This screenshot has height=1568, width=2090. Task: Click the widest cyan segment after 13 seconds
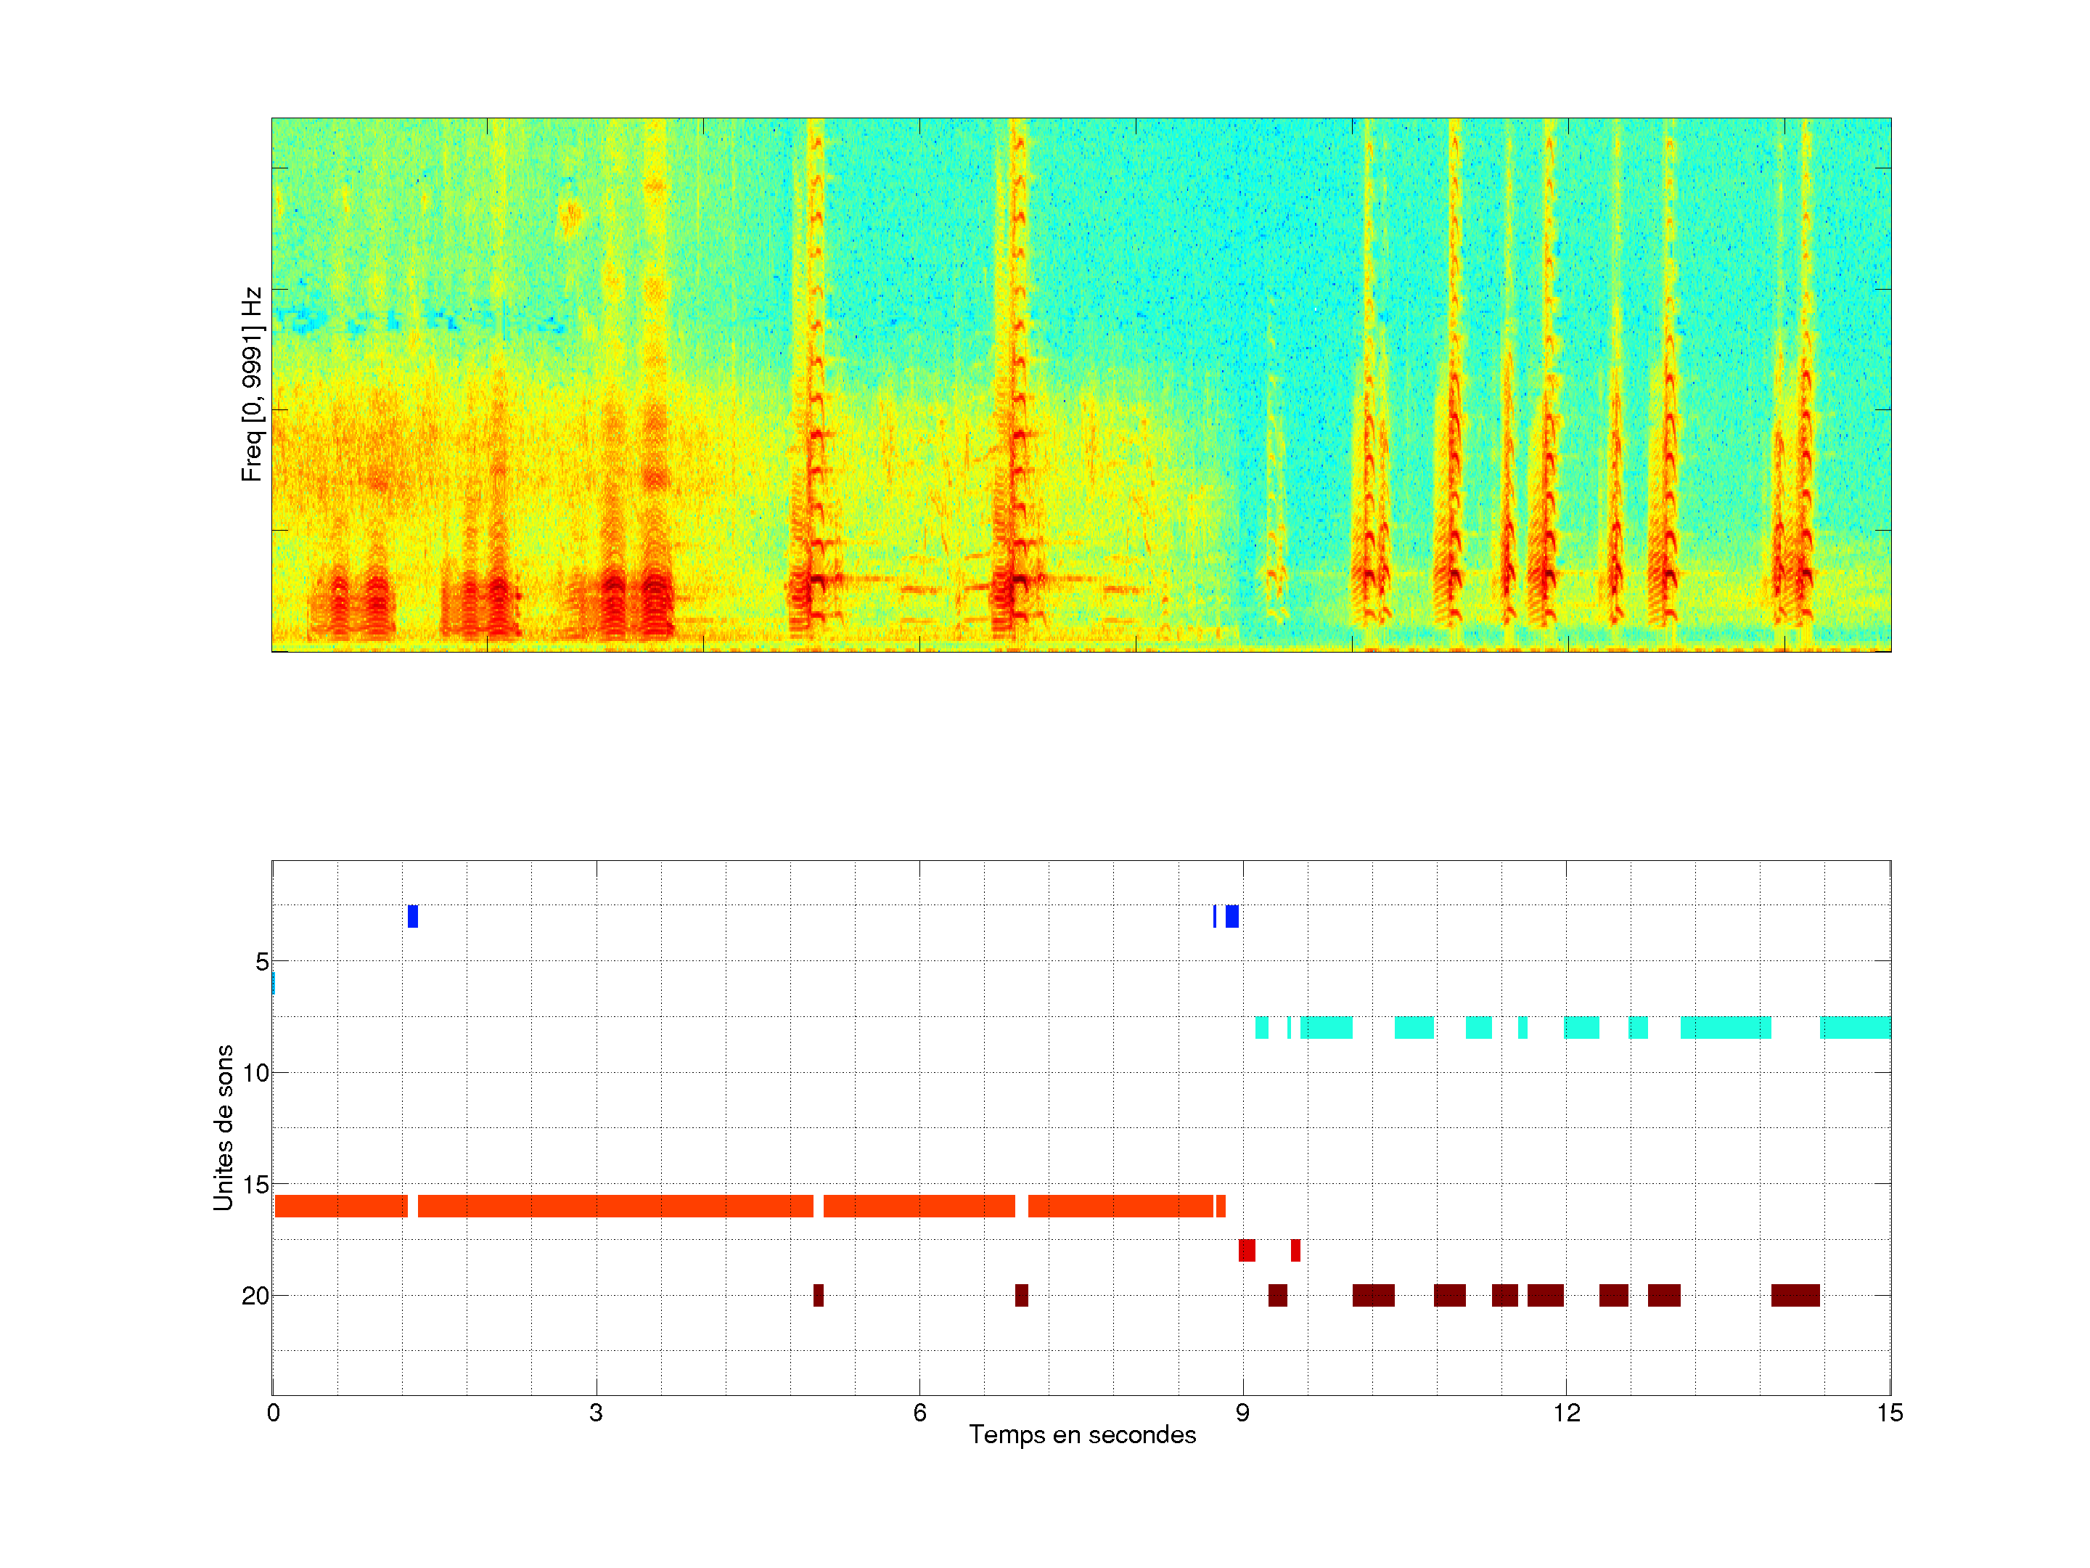tap(1725, 1027)
